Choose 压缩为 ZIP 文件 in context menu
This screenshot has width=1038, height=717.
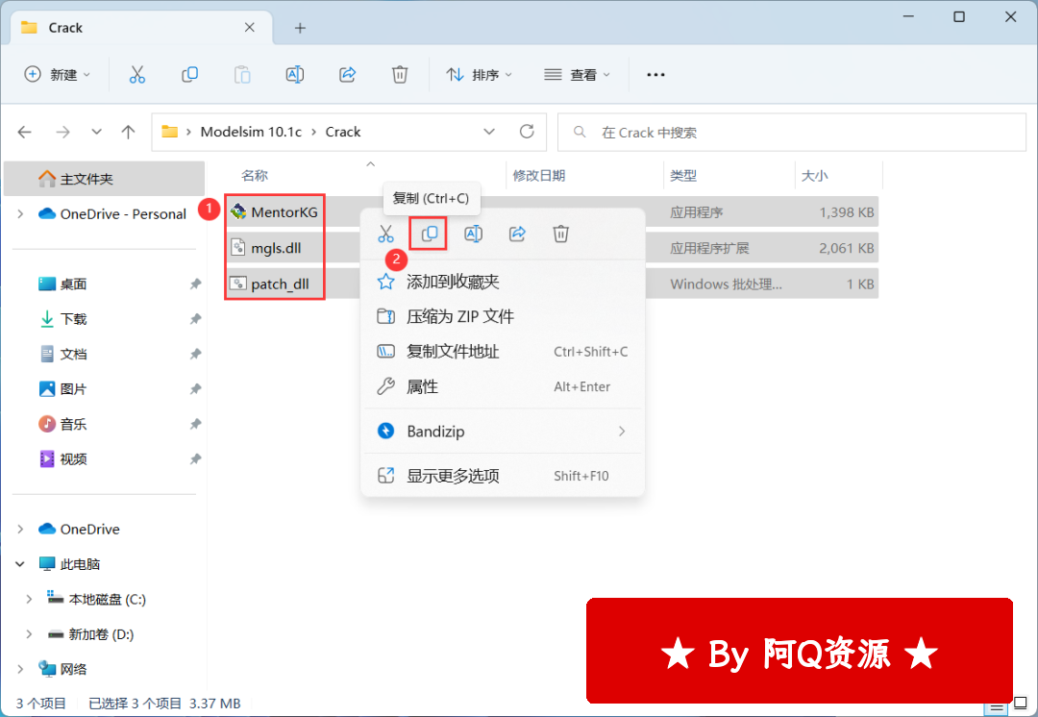(x=503, y=316)
